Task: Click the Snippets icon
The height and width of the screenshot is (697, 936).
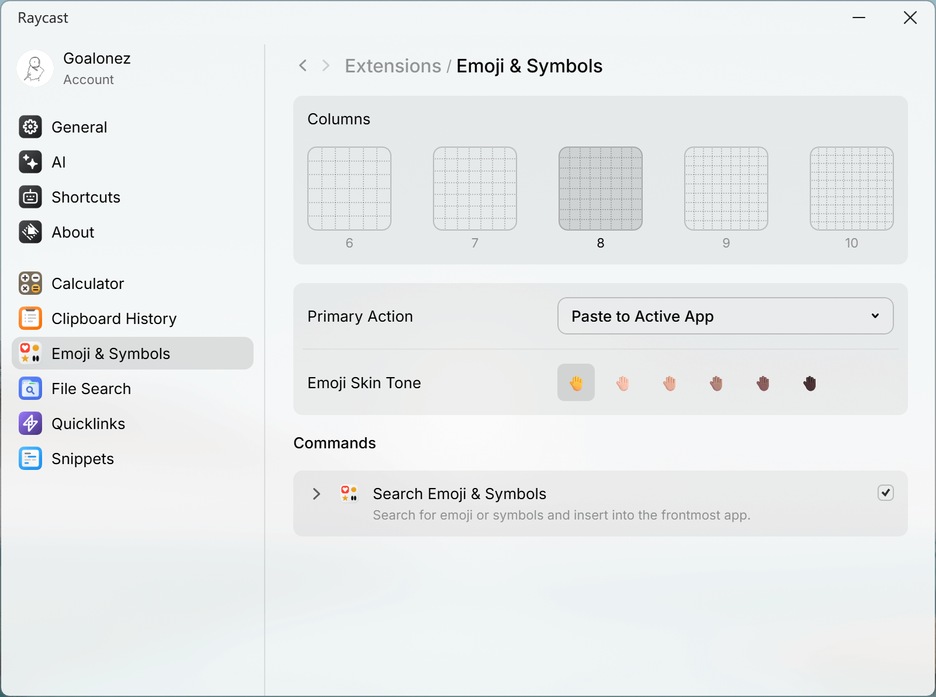Action: pos(30,458)
